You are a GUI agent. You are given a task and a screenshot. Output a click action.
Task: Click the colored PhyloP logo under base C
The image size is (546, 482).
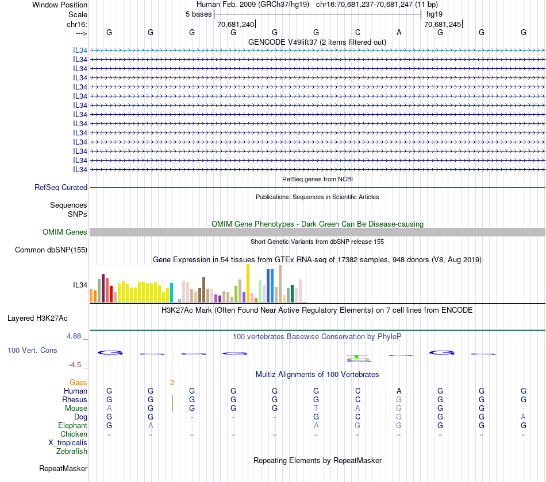pos(357,358)
